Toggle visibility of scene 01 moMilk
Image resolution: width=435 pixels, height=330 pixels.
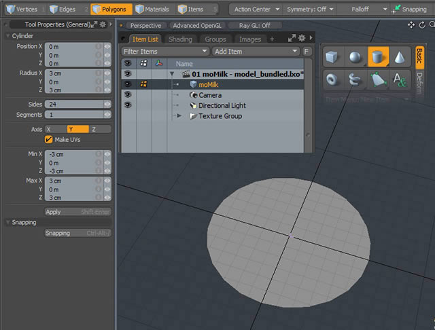(128, 74)
